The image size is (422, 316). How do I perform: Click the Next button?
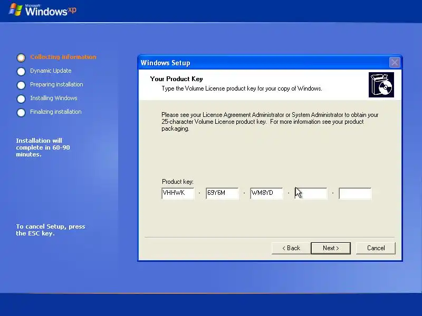pos(331,248)
